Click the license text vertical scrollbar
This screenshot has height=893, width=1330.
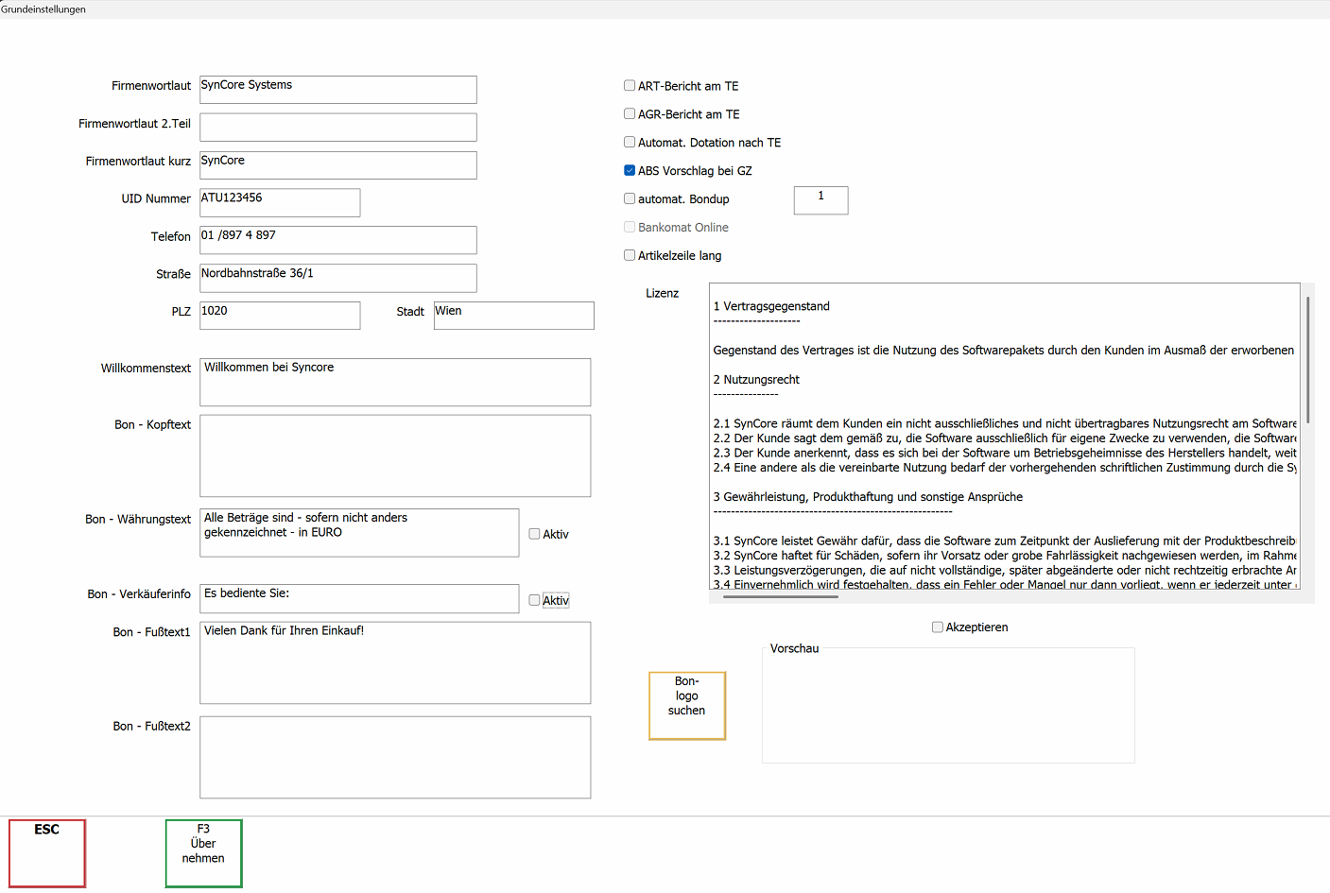tap(1307, 359)
